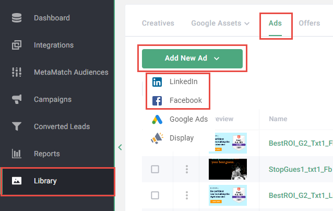Click the Dashboard stack icon
333x211 pixels.
17,18
